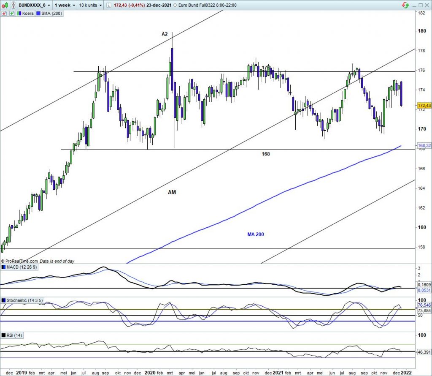Click the 2020 marker on the time axis
432x376 pixels.
point(149,373)
